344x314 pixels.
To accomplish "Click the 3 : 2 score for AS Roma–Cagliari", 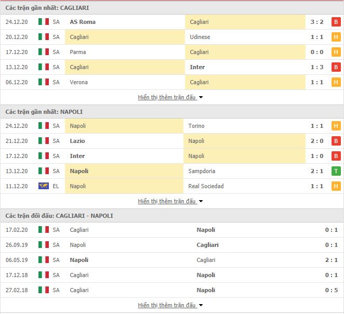I will (x=317, y=22).
